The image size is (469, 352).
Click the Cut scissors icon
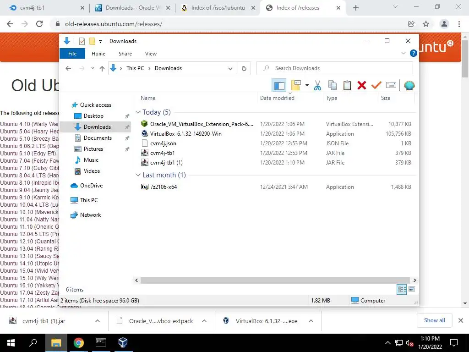(x=318, y=86)
